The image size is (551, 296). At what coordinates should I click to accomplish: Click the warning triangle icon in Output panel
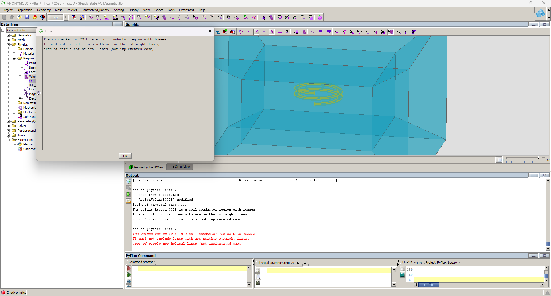pyautogui.click(x=128, y=201)
